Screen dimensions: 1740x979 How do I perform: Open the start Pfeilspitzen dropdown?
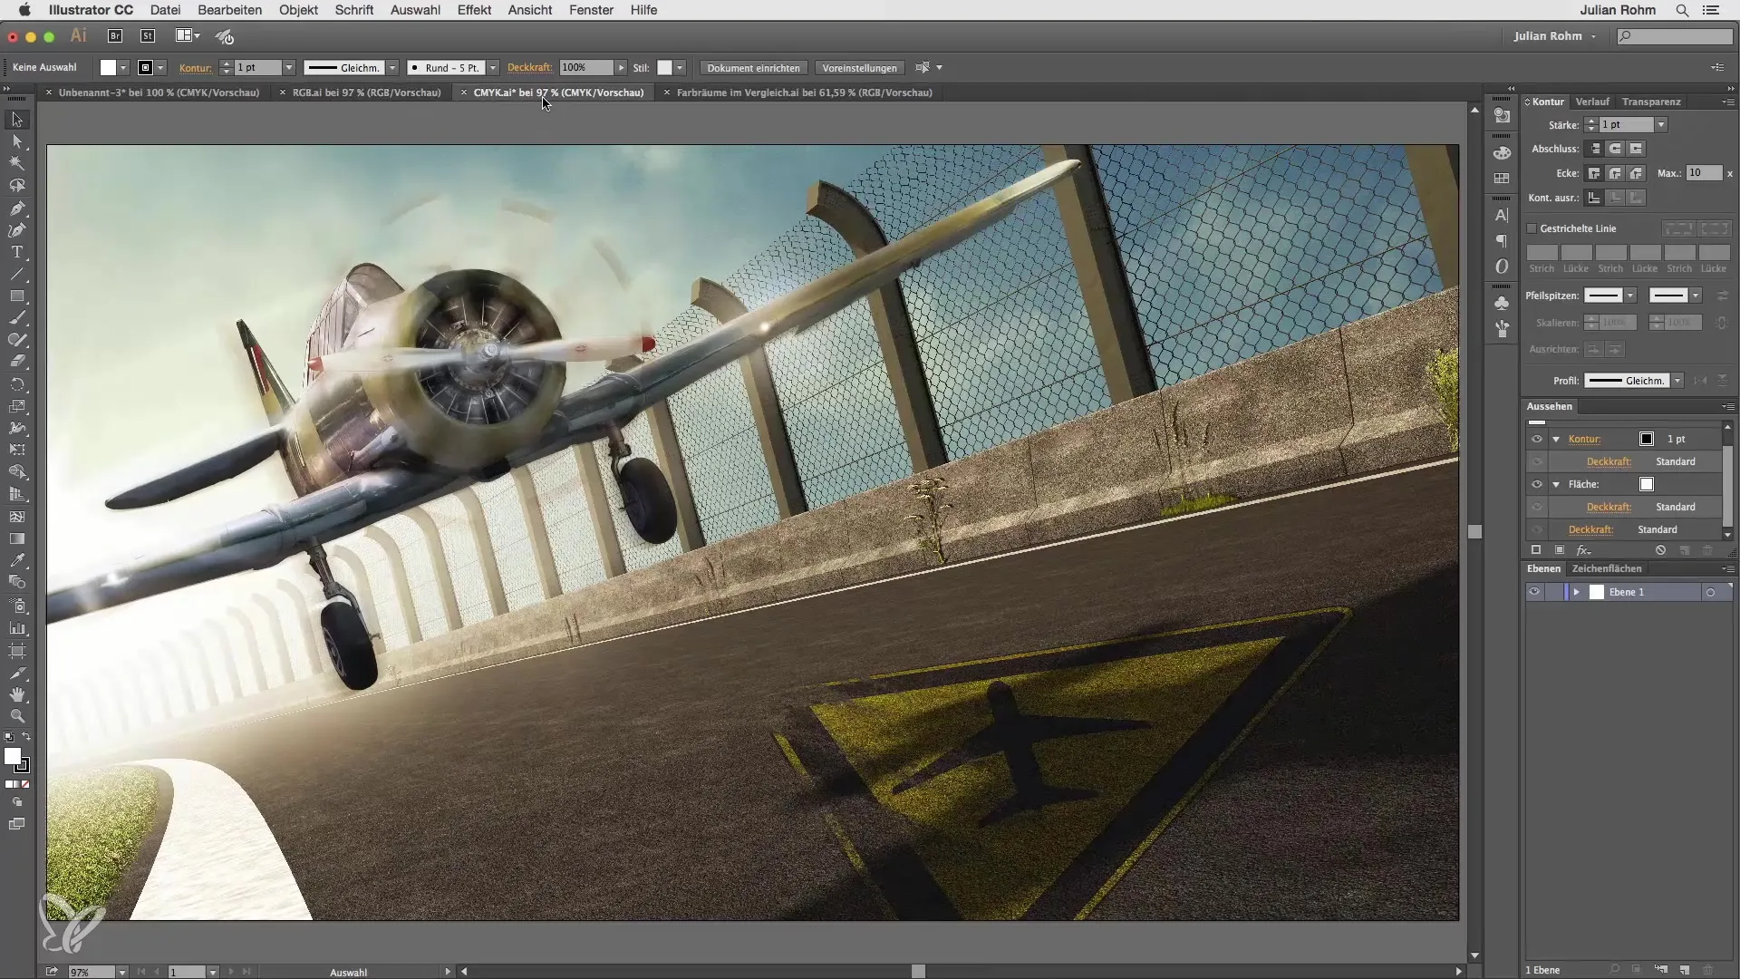[1630, 296]
